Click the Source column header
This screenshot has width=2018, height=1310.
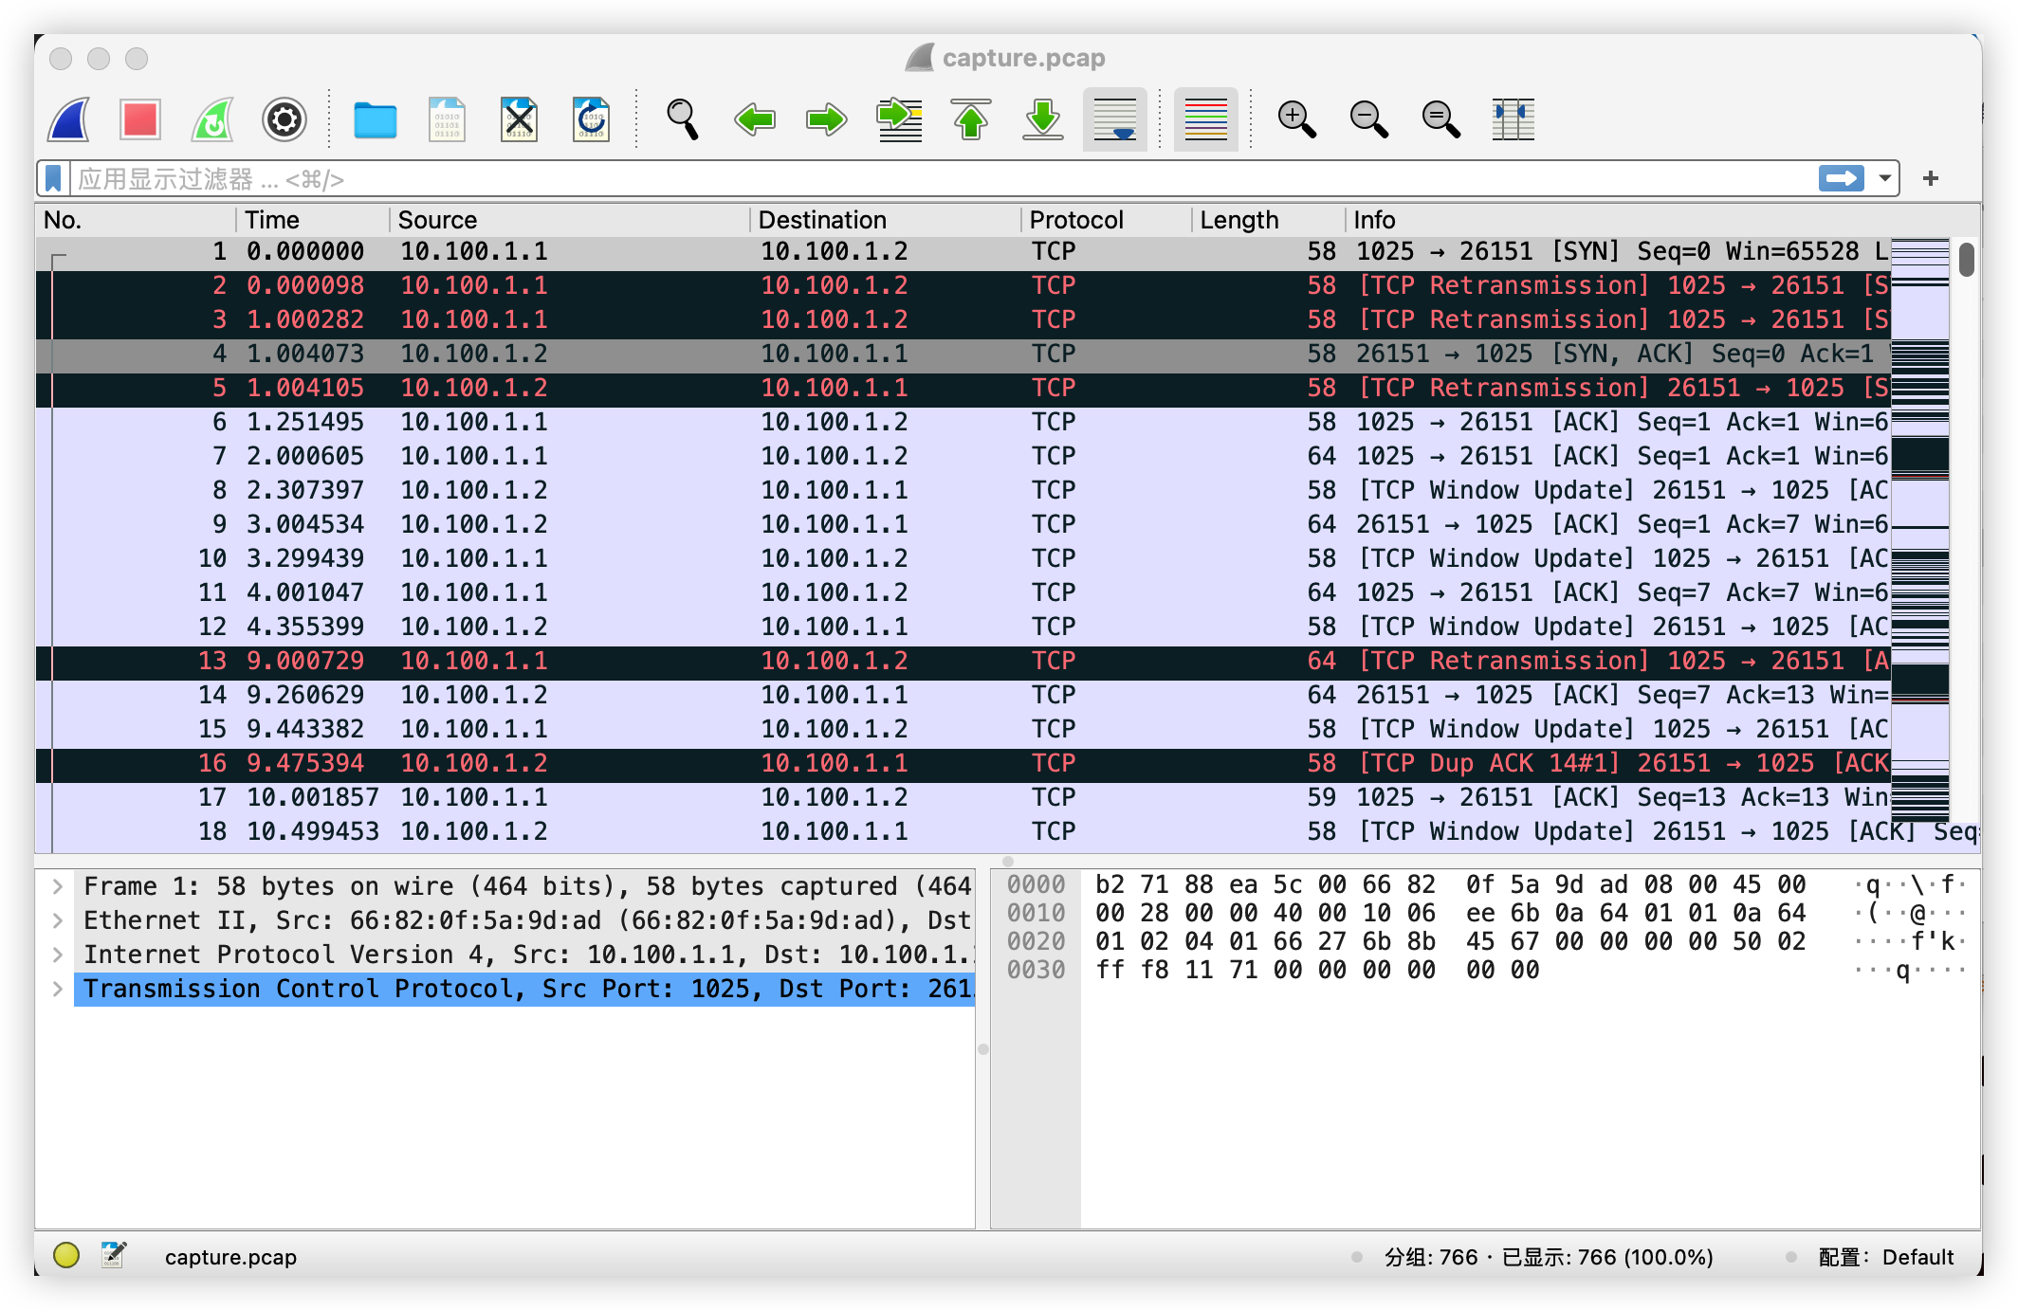(437, 220)
